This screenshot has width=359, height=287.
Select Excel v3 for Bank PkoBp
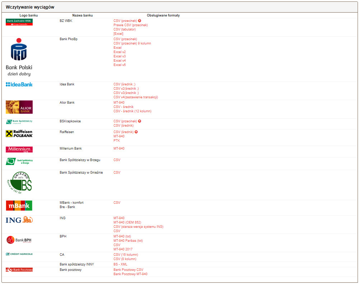tap(120, 56)
